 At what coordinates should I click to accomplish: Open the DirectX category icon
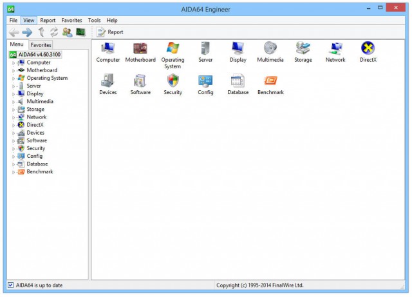pyautogui.click(x=368, y=48)
